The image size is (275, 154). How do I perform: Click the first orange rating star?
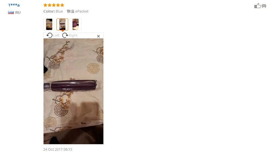[x=45, y=5]
